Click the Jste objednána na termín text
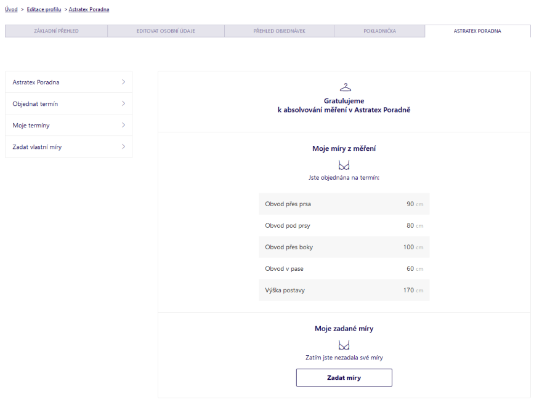 click(344, 178)
